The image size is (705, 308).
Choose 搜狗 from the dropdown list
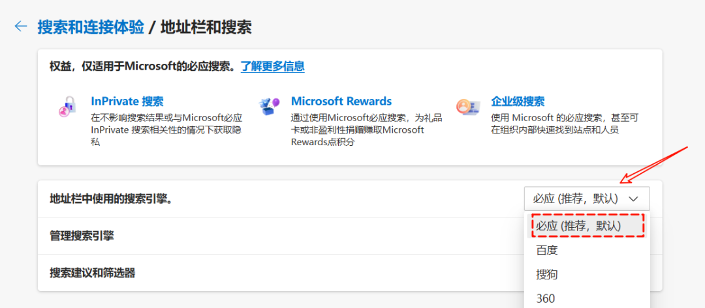point(587,274)
